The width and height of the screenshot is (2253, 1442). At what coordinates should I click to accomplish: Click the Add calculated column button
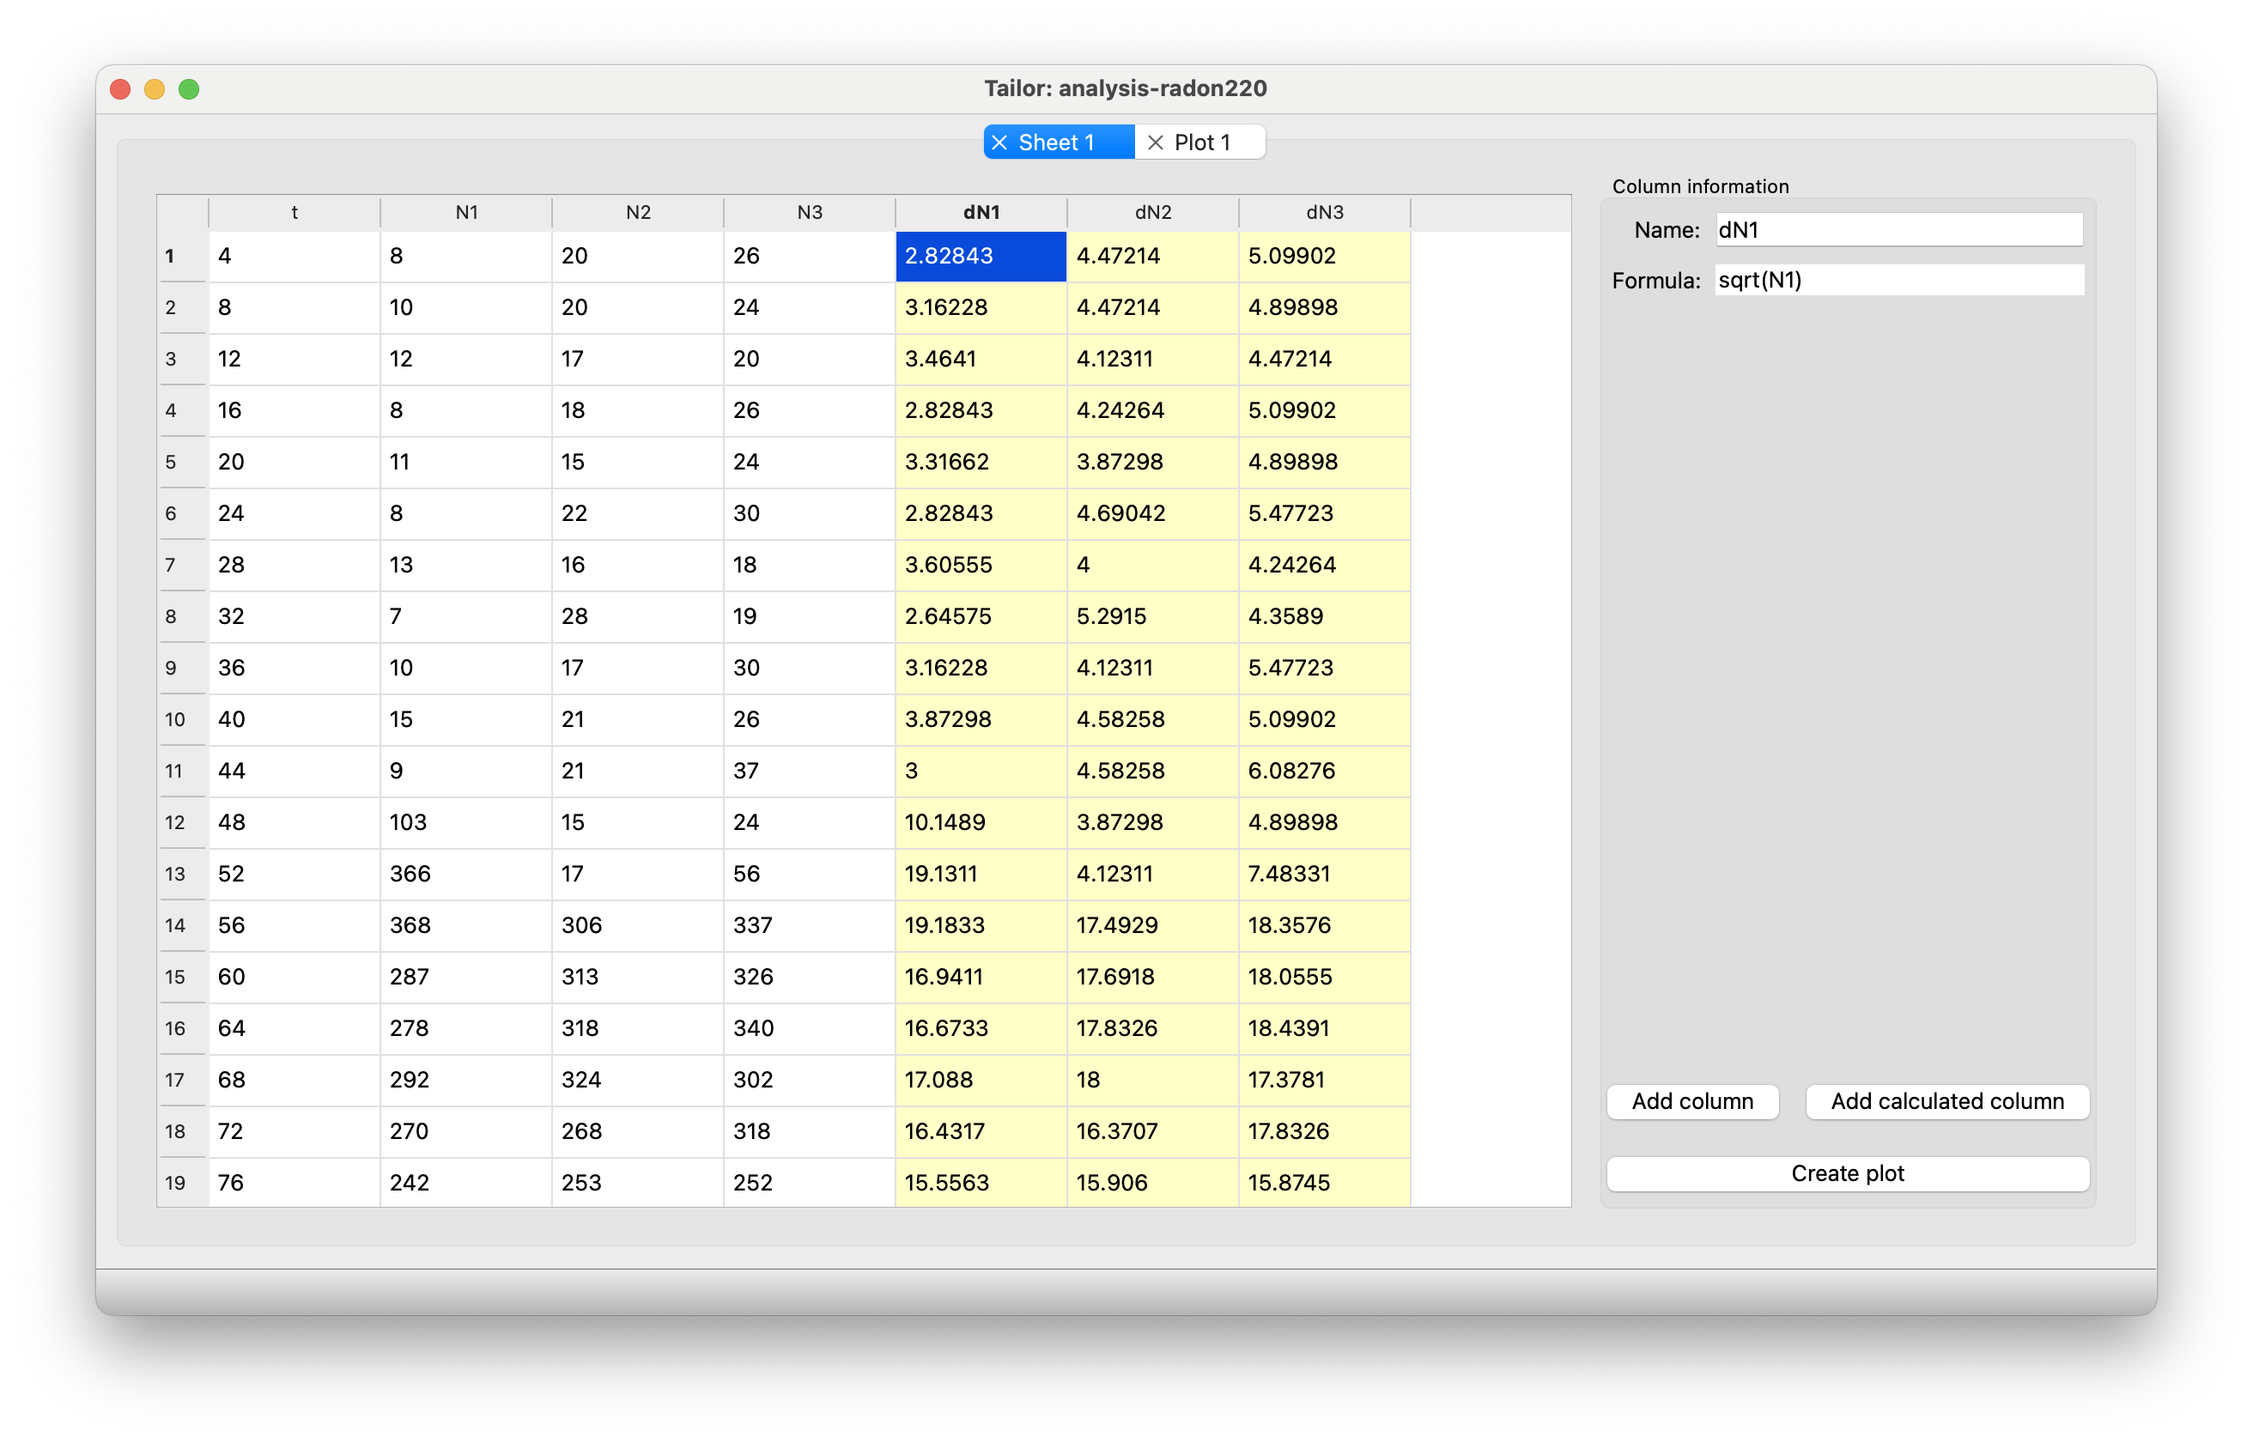click(x=1946, y=1101)
